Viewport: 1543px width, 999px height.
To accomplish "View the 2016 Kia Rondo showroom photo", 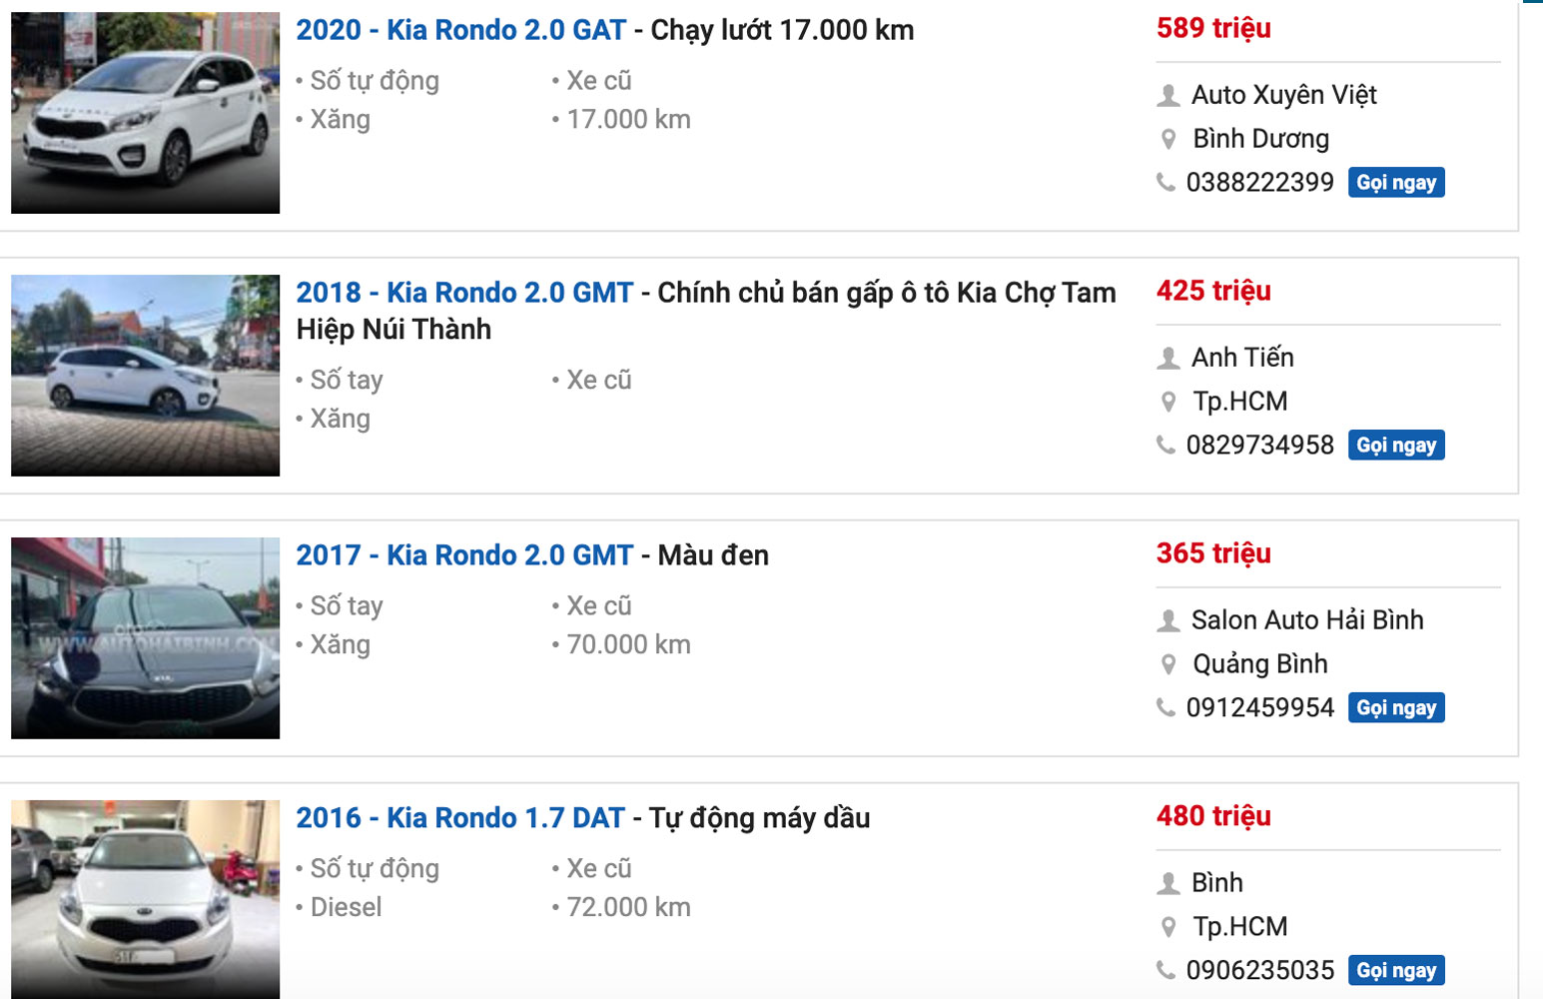I will 146,899.
